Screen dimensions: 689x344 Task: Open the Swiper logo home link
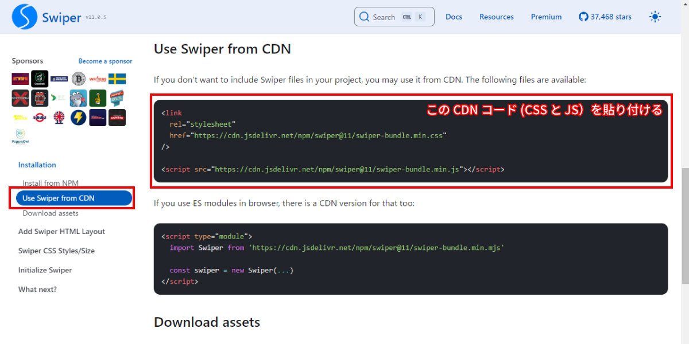click(47, 17)
